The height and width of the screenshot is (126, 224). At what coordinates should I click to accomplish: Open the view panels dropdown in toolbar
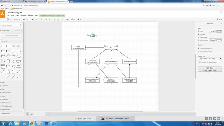coord(9,19)
